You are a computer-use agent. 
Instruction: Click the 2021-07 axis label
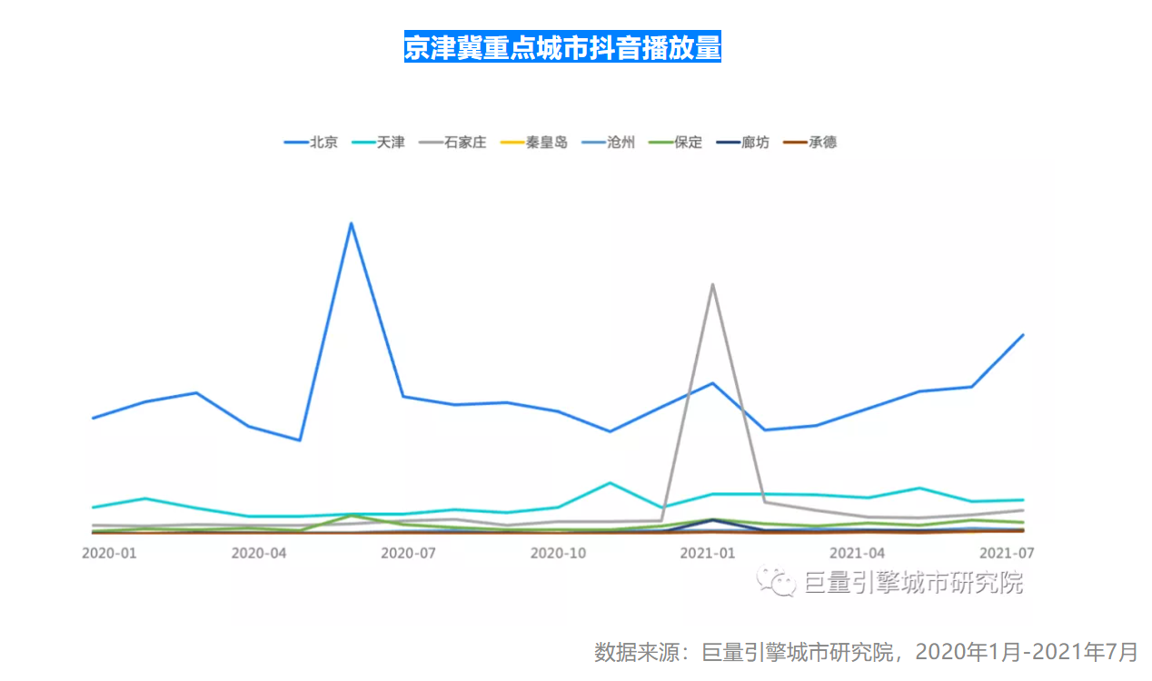[x=1007, y=552]
